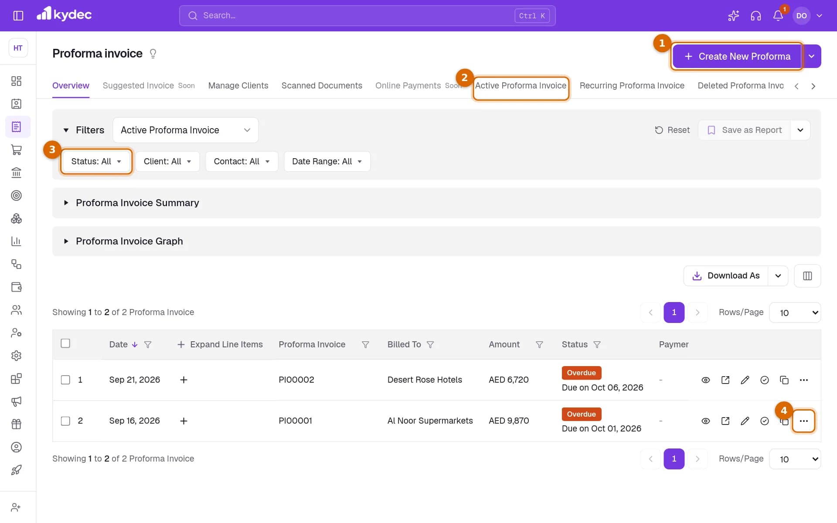The width and height of the screenshot is (837, 523).
Task: Expand the Proforma Invoice Summary section
Action: click(x=436, y=203)
